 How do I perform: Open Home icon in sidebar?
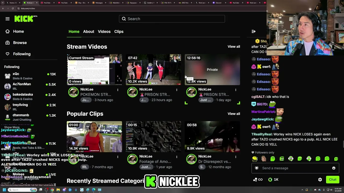(8, 31)
